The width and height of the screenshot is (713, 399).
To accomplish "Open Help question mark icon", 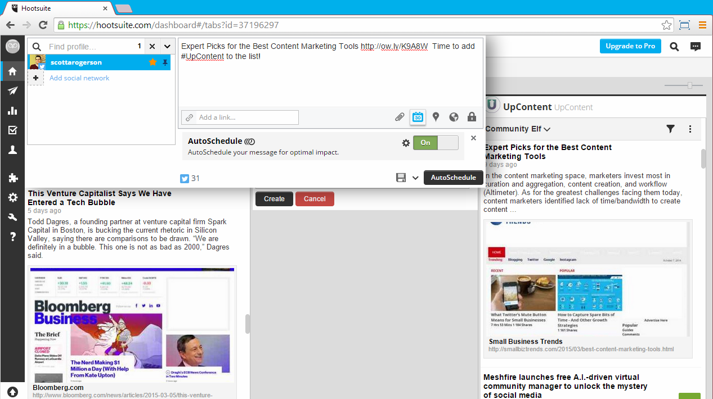I will [12, 237].
